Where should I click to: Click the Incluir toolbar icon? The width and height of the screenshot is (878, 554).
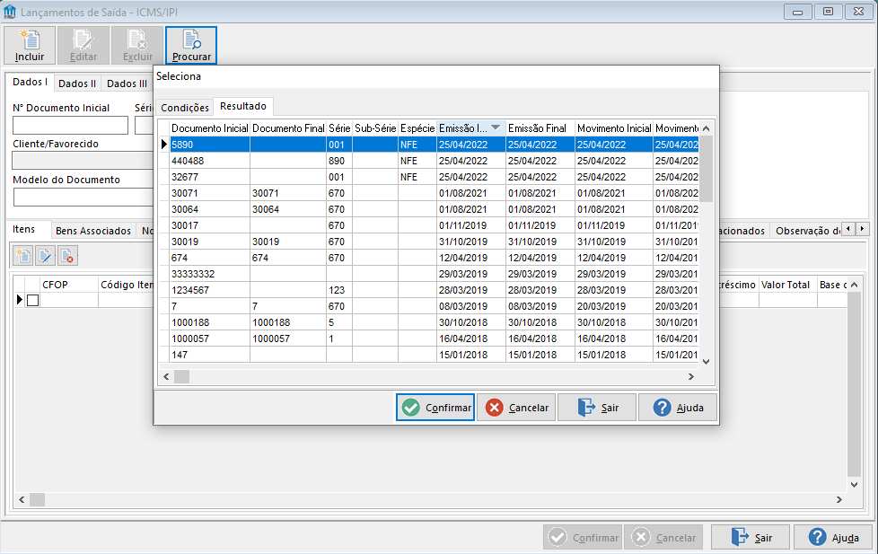[30, 46]
